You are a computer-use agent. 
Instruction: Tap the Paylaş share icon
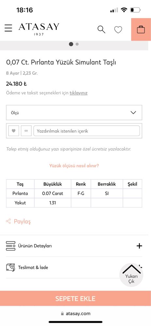click(8, 221)
